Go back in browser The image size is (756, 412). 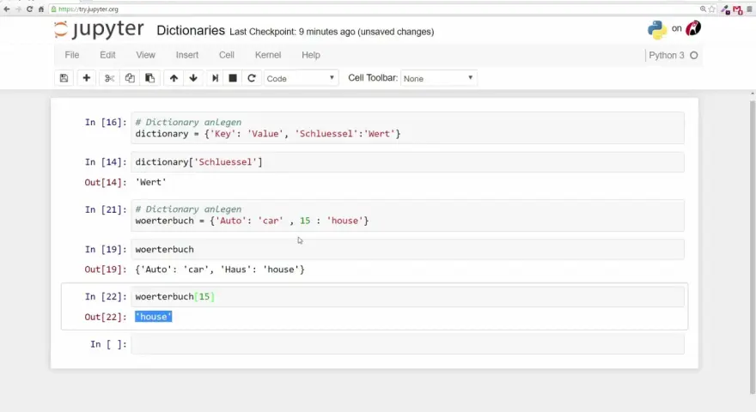pyautogui.click(x=7, y=9)
